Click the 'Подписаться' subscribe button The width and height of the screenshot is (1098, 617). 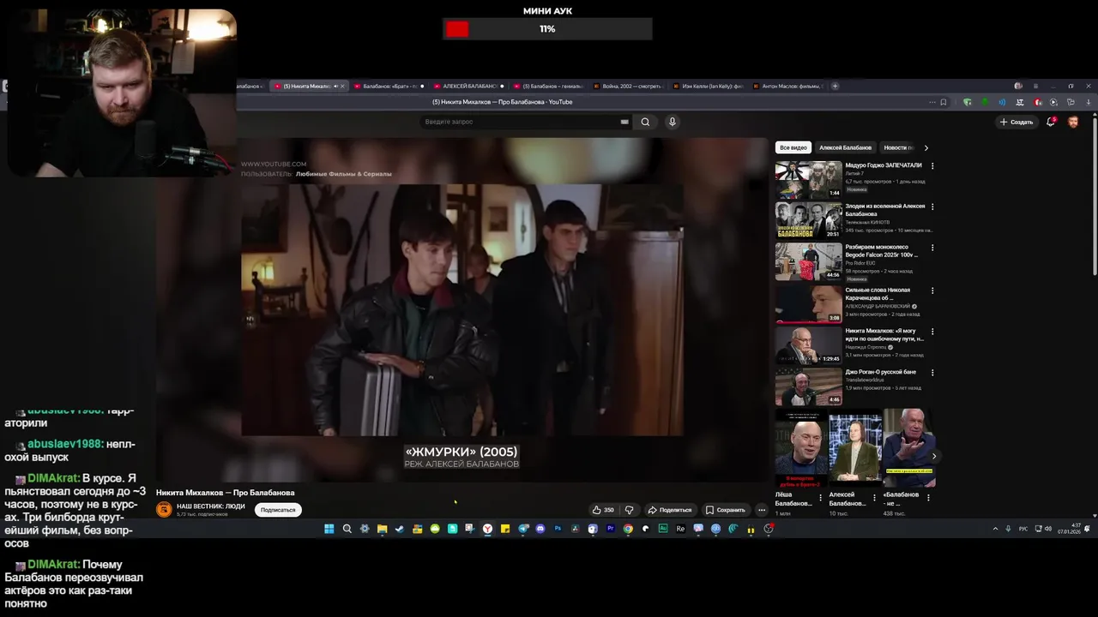(x=278, y=510)
